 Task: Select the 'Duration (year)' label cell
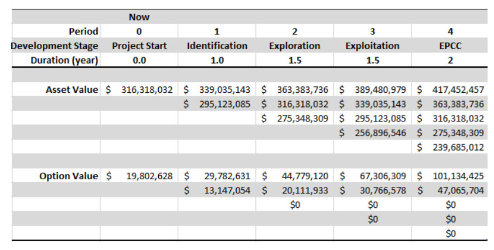point(66,60)
